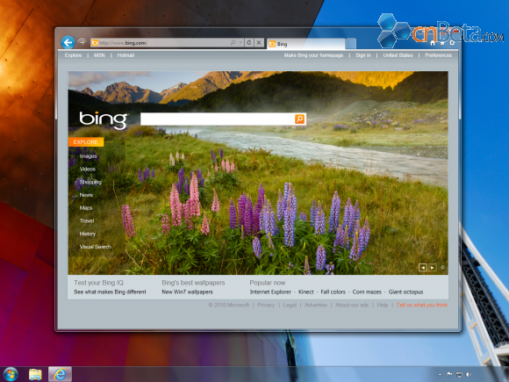
Task: Change region via United States link
Action: [x=398, y=55]
